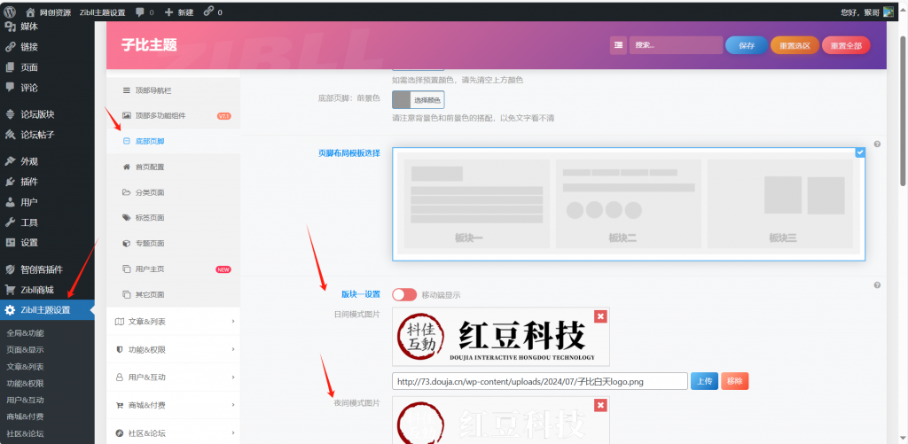
Task: Click the user avatar in top-right corner
Action: [x=888, y=12]
